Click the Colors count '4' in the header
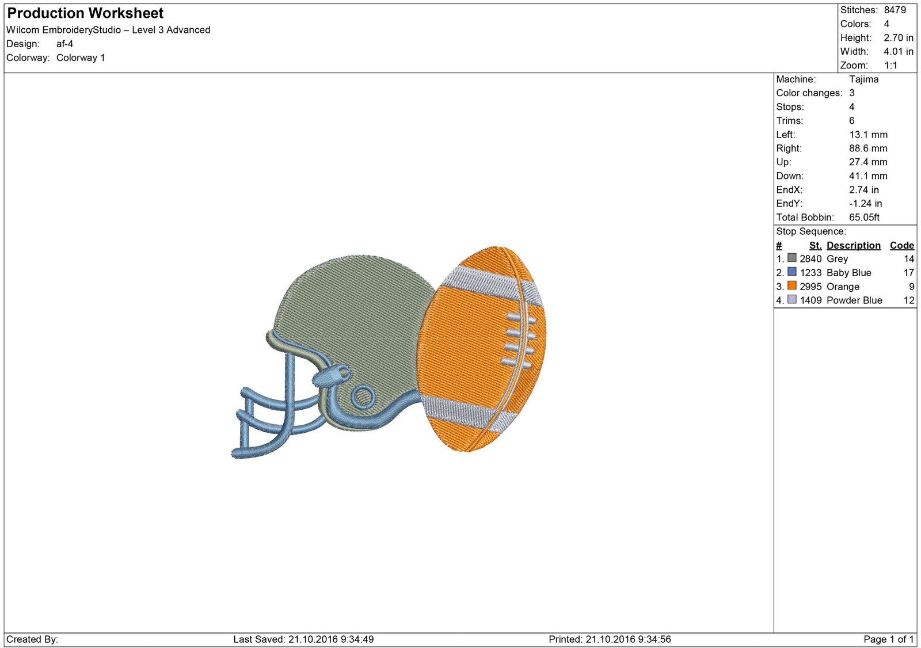Viewport: 921px width, 648px height. coord(886,24)
